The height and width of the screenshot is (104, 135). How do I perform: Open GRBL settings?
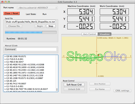pyautogui.click(x=122, y=91)
